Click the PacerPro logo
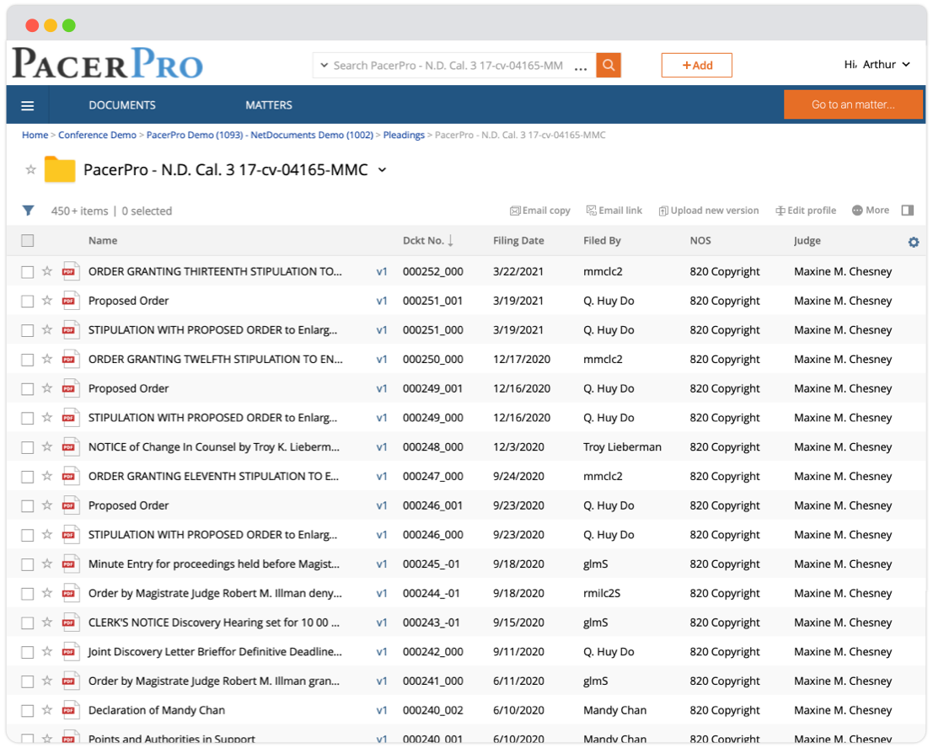 click(x=108, y=63)
